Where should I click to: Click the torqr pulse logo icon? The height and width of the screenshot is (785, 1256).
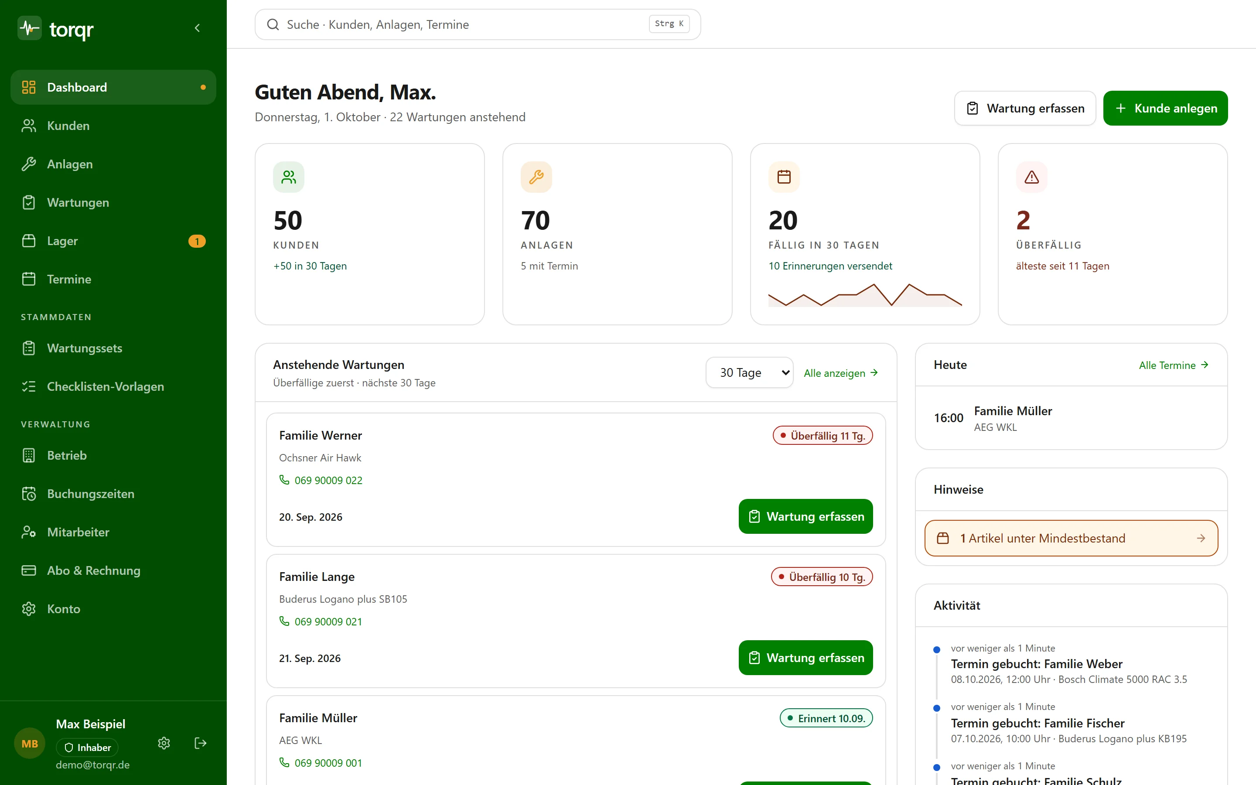(x=30, y=28)
